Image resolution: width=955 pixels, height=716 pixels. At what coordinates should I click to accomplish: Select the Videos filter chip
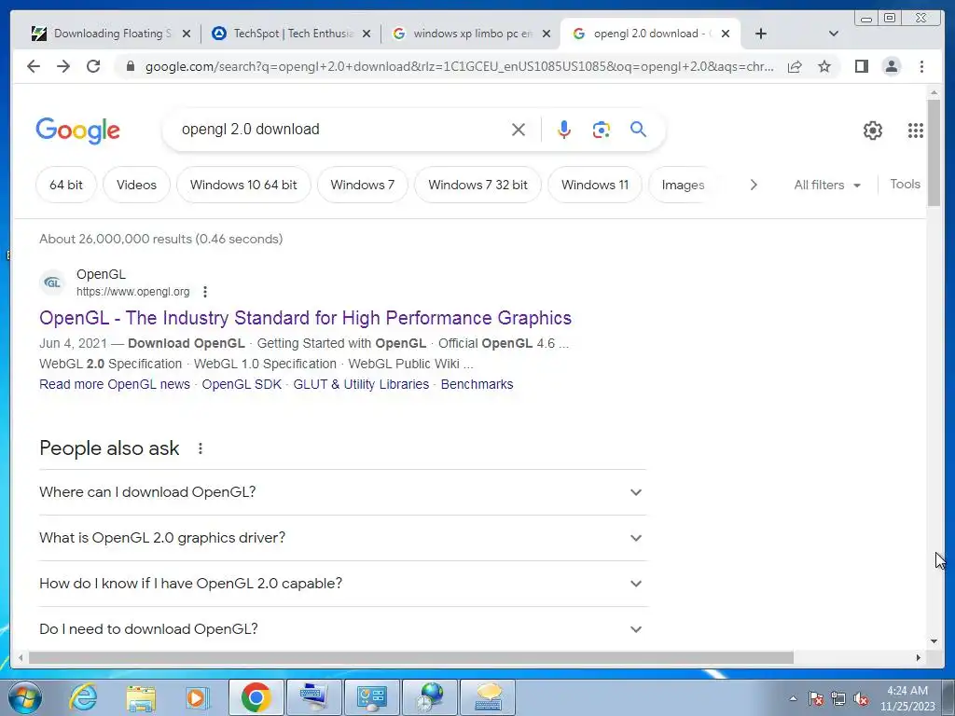click(x=136, y=186)
